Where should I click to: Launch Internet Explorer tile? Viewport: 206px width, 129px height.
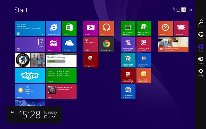(54, 28)
